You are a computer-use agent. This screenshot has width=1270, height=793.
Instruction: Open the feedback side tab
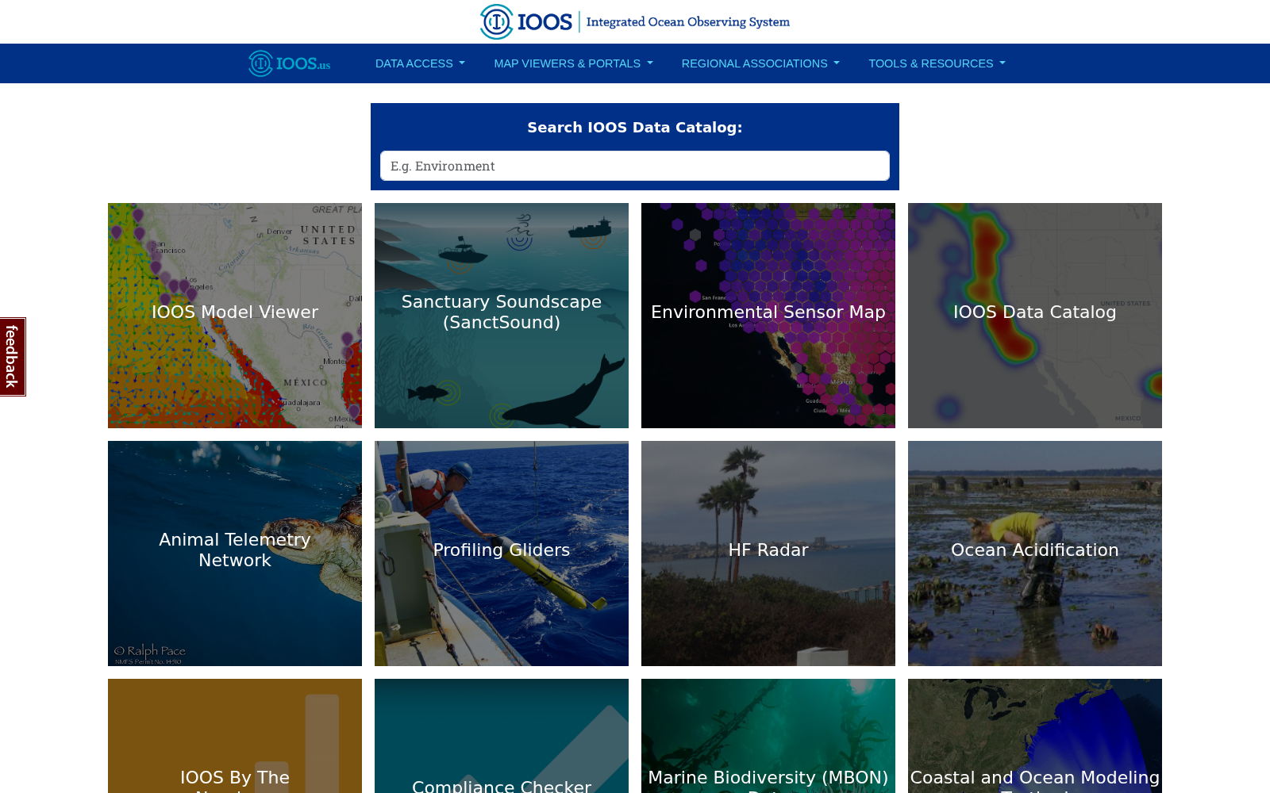[13, 357]
